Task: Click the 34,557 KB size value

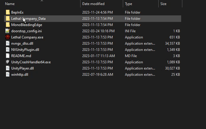Action: [x=171, y=43]
